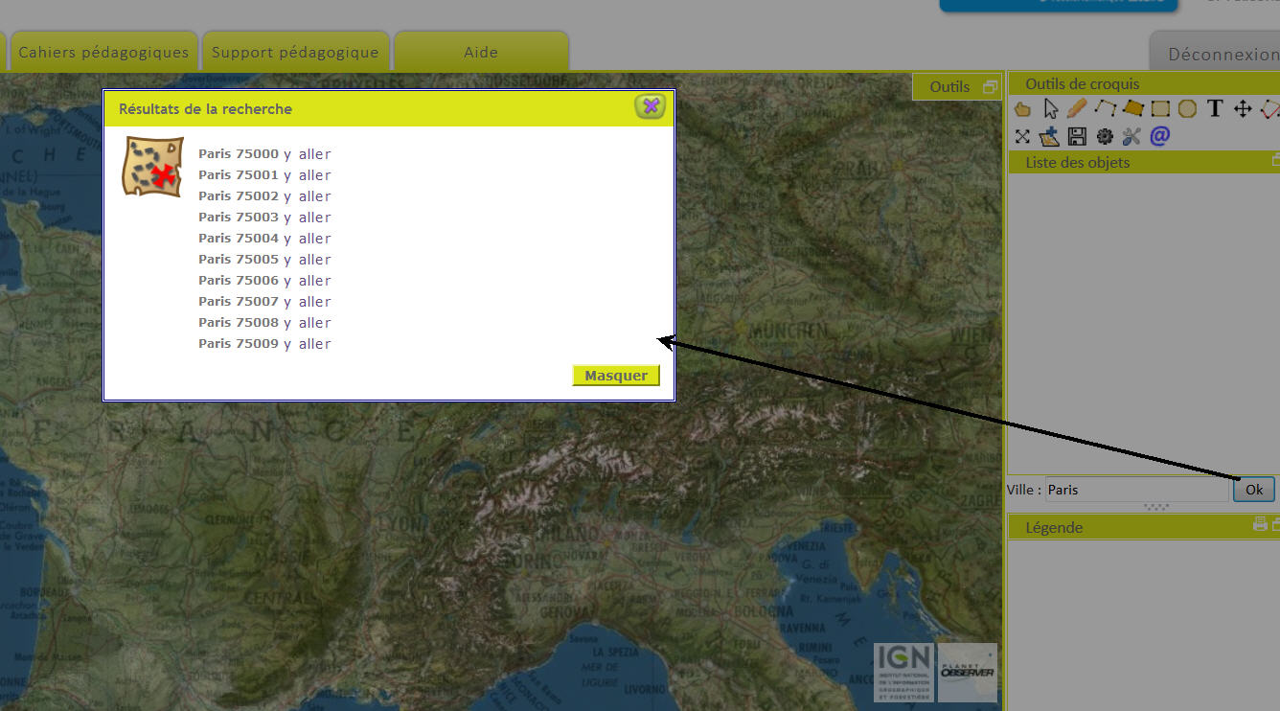The height and width of the screenshot is (711, 1280).
Task: Open the blue @ email icon
Action: (1159, 136)
